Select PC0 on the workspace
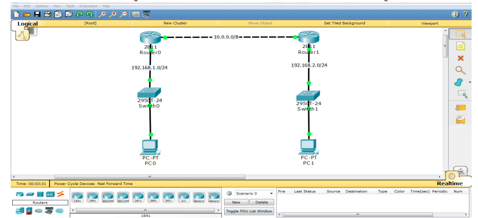 click(150, 147)
